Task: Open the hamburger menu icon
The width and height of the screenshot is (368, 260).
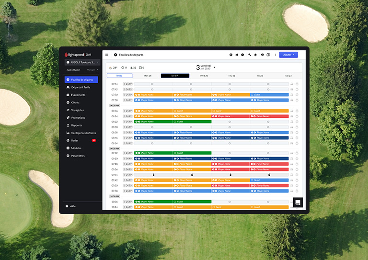Action: 107,55
